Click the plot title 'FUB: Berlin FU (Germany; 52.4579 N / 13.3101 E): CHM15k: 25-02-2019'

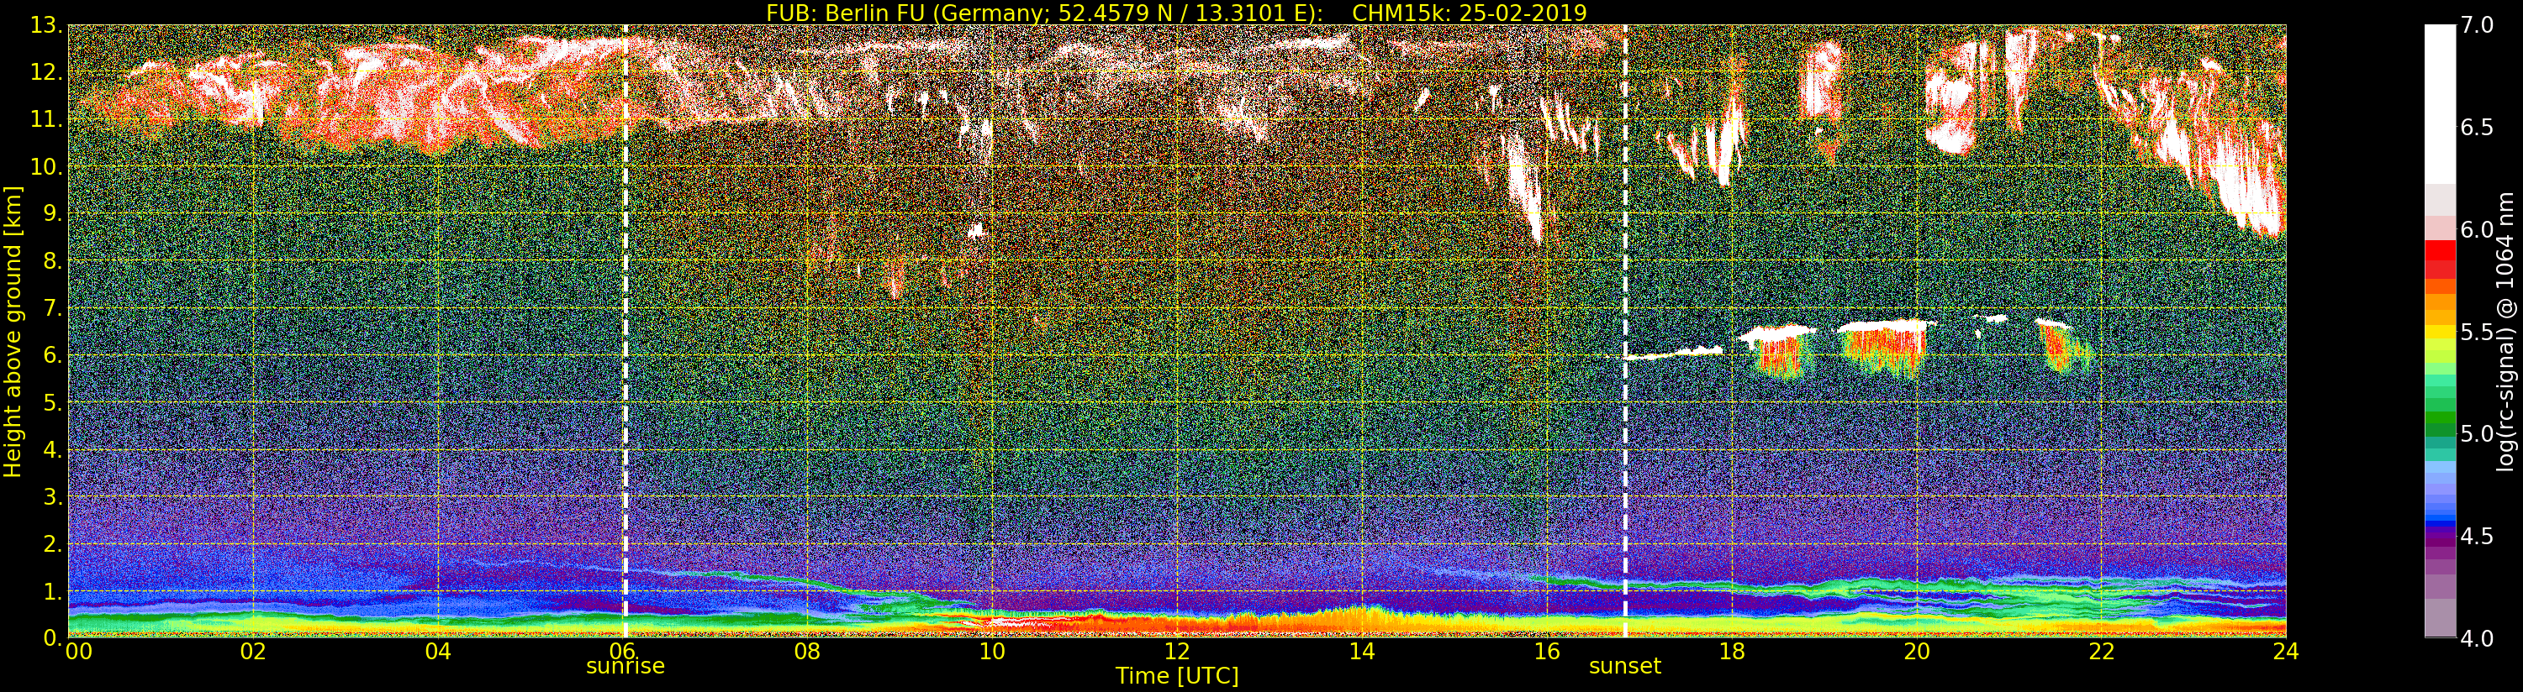(x=1176, y=13)
